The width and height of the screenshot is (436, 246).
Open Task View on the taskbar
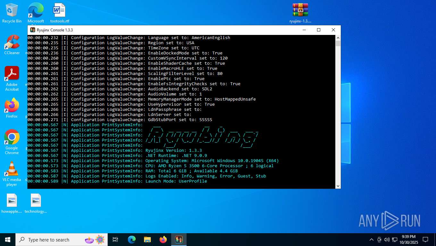point(115,240)
